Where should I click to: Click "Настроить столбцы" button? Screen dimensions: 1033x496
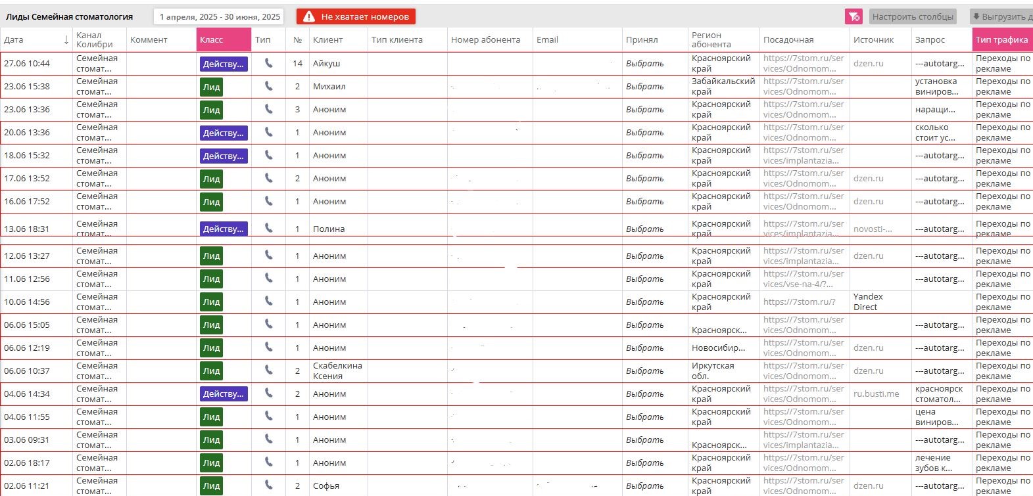pos(913,16)
